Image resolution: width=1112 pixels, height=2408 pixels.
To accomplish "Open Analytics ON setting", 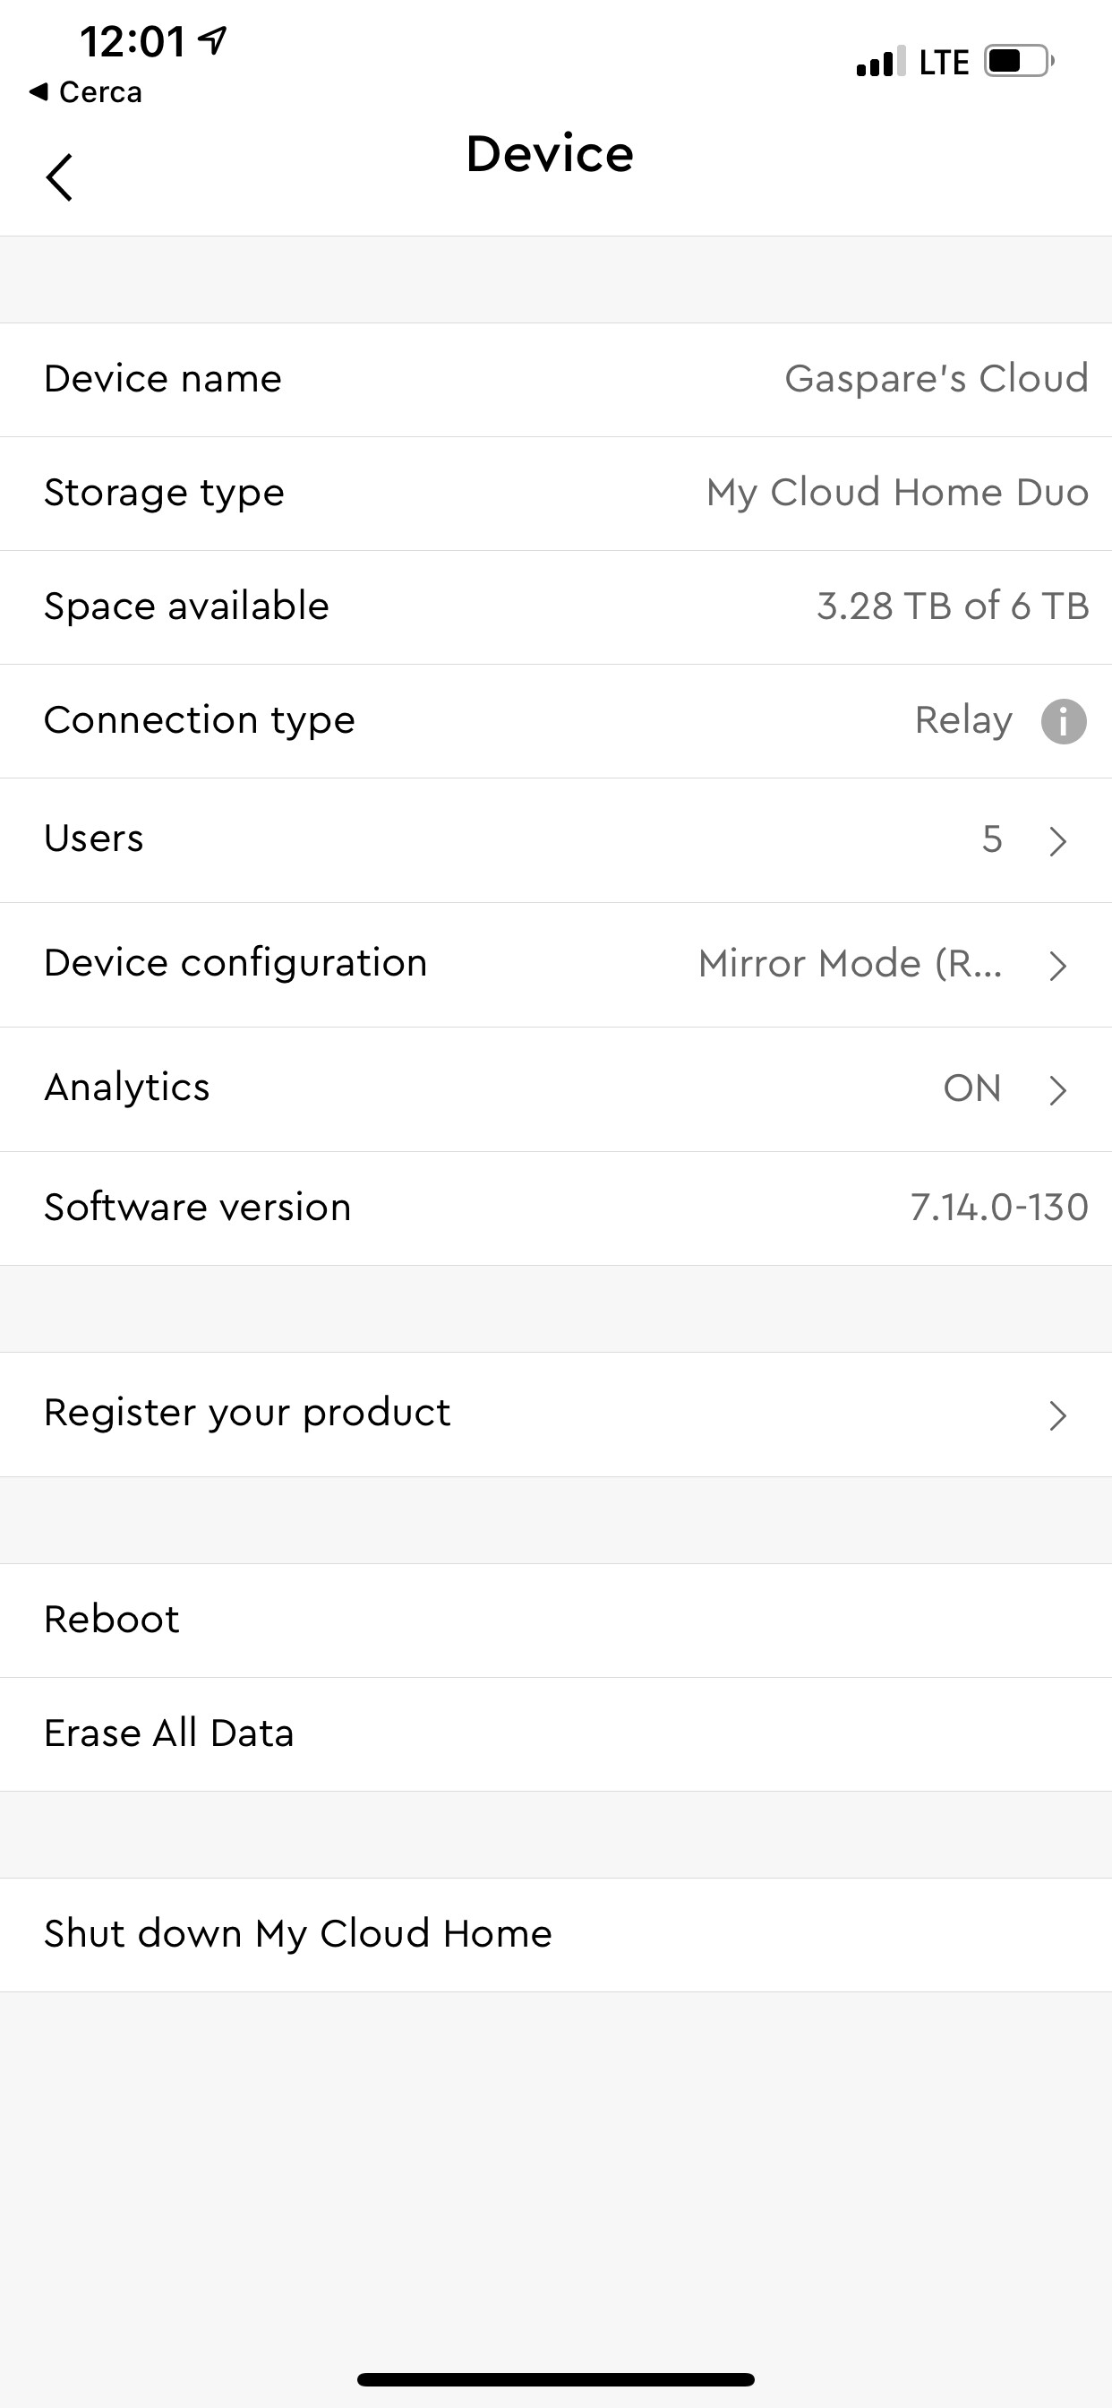I will [x=556, y=1089].
